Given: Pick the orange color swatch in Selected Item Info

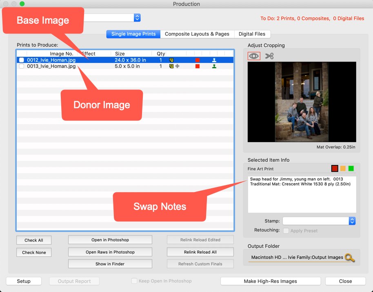Looking at the screenshot, I should pyautogui.click(x=343, y=169).
